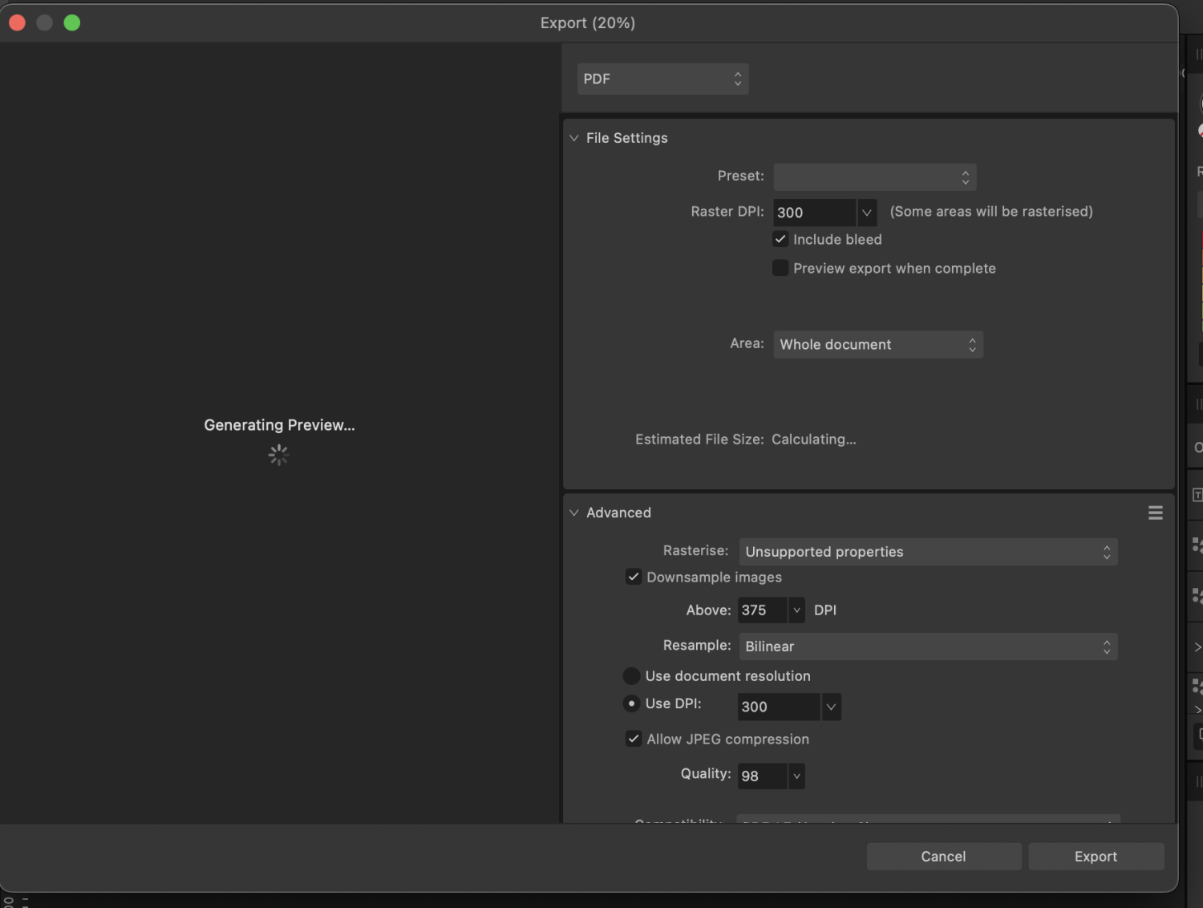Click the right-arrow panel icon in the sidebar
Image resolution: width=1203 pixels, height=908 pixels.
(x=1197, y=647)
